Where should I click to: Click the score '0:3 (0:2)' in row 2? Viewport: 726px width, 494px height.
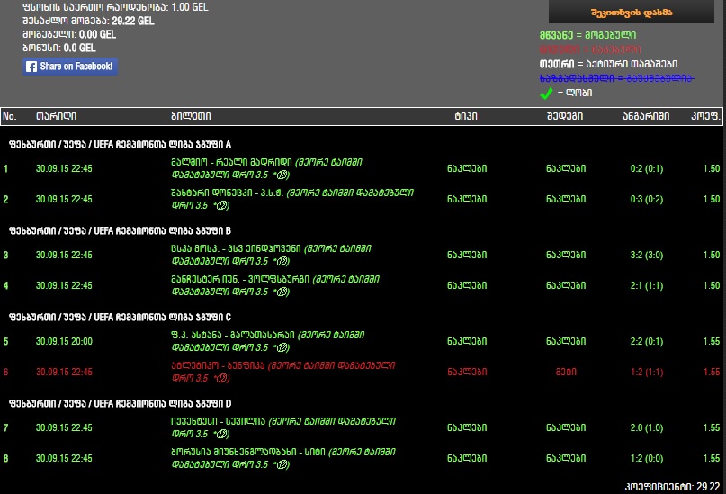646,200
